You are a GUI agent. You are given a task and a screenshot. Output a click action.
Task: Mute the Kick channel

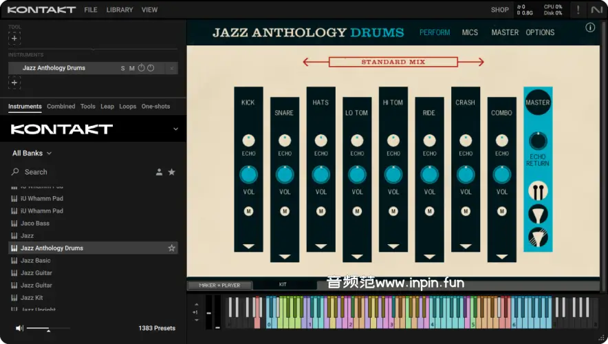[248, 211]
